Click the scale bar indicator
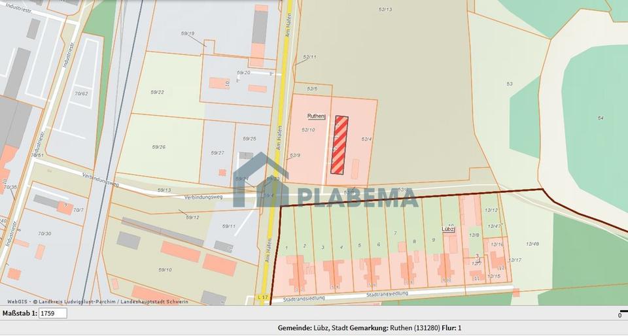 (618, 314)
